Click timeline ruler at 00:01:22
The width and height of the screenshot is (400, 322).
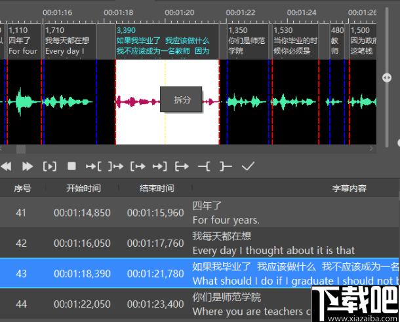(241, 12)
